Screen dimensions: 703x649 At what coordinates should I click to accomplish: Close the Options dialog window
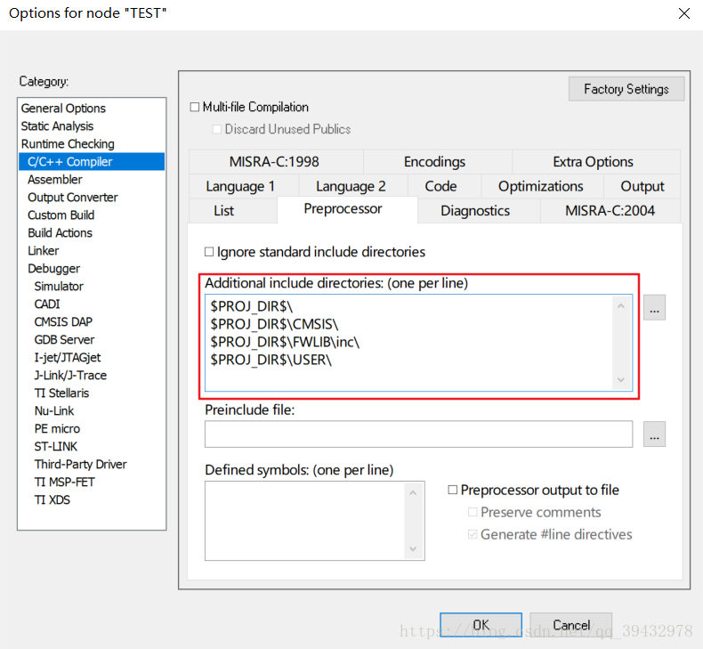click(x=683, y=13)
